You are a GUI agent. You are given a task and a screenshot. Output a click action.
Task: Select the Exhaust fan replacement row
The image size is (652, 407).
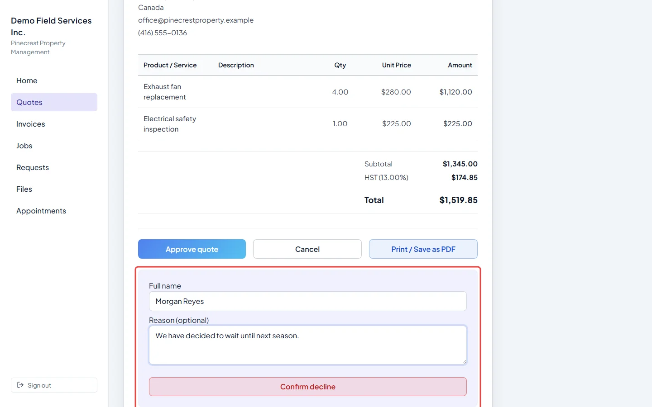coord(308,92)
